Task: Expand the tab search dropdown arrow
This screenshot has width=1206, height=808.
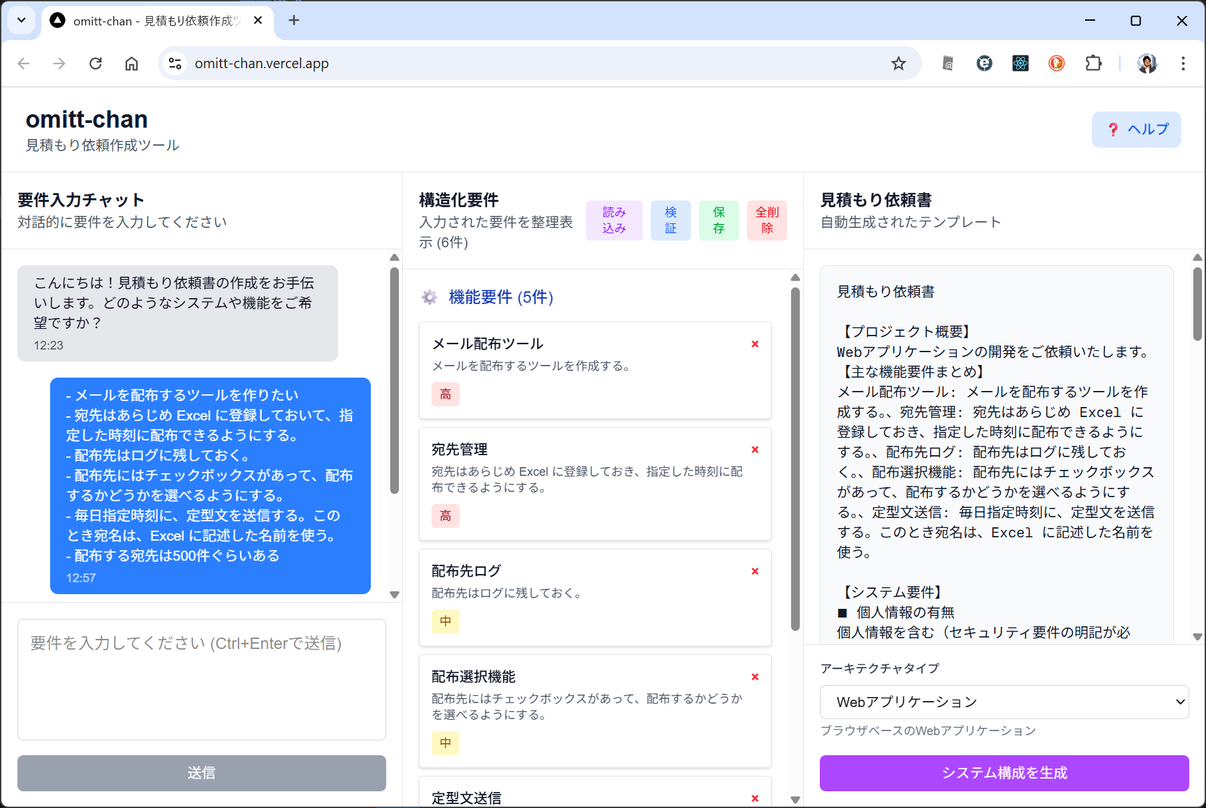Action: [x=21, y=20]
